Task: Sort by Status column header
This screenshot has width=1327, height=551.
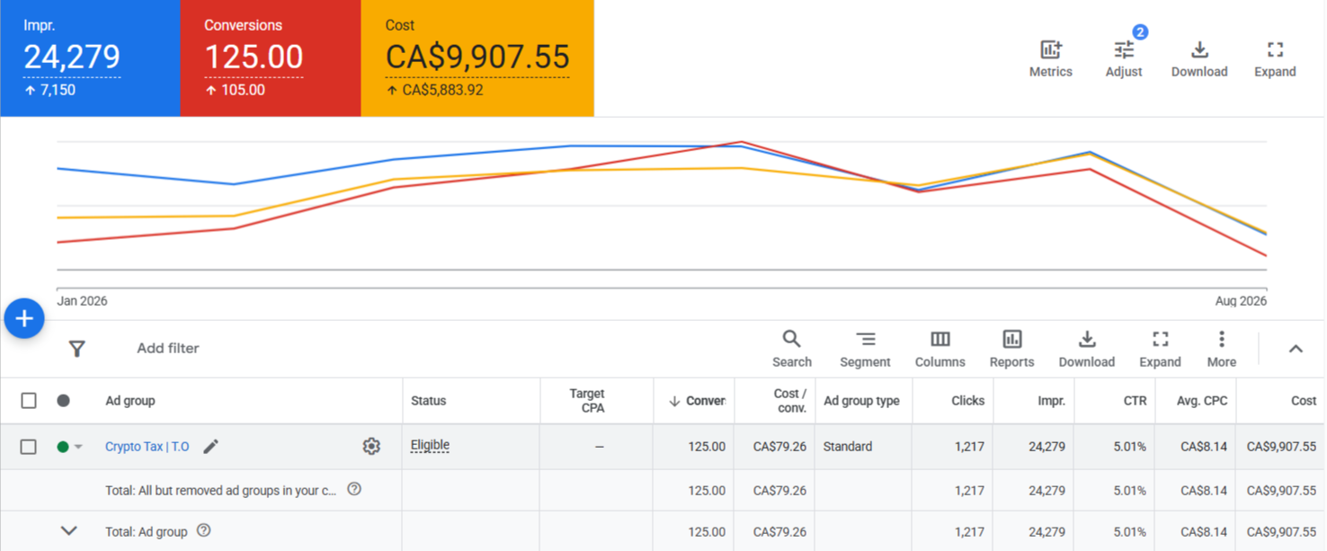Action: click(x=429, y=401)
